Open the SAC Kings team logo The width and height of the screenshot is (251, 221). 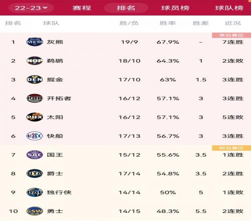[x=35, y=155]
